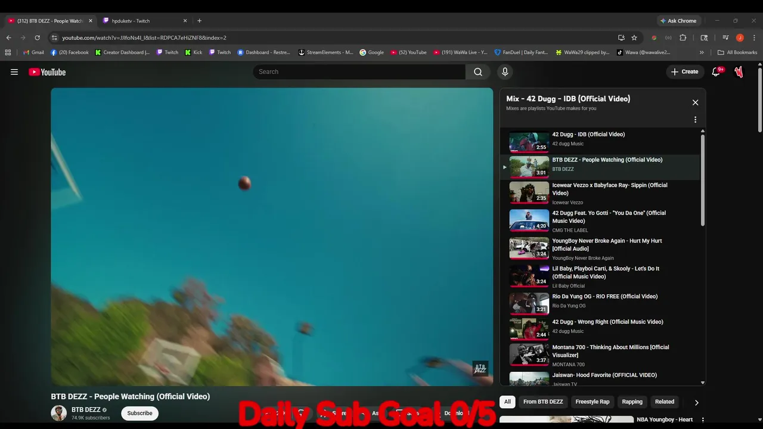Open the Kick bookmark
This screenshot has height=429, width=763.
(194, 52)
